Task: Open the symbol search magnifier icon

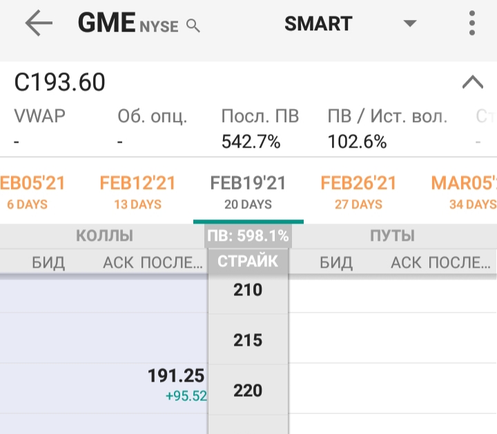Action: (193, 26)
